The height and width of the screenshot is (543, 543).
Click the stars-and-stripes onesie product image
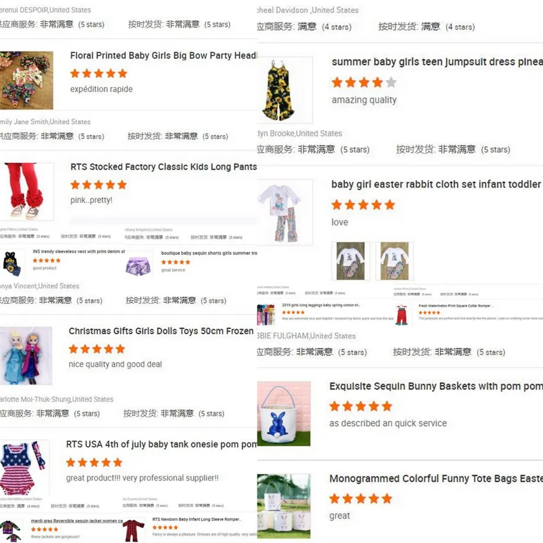24,467
